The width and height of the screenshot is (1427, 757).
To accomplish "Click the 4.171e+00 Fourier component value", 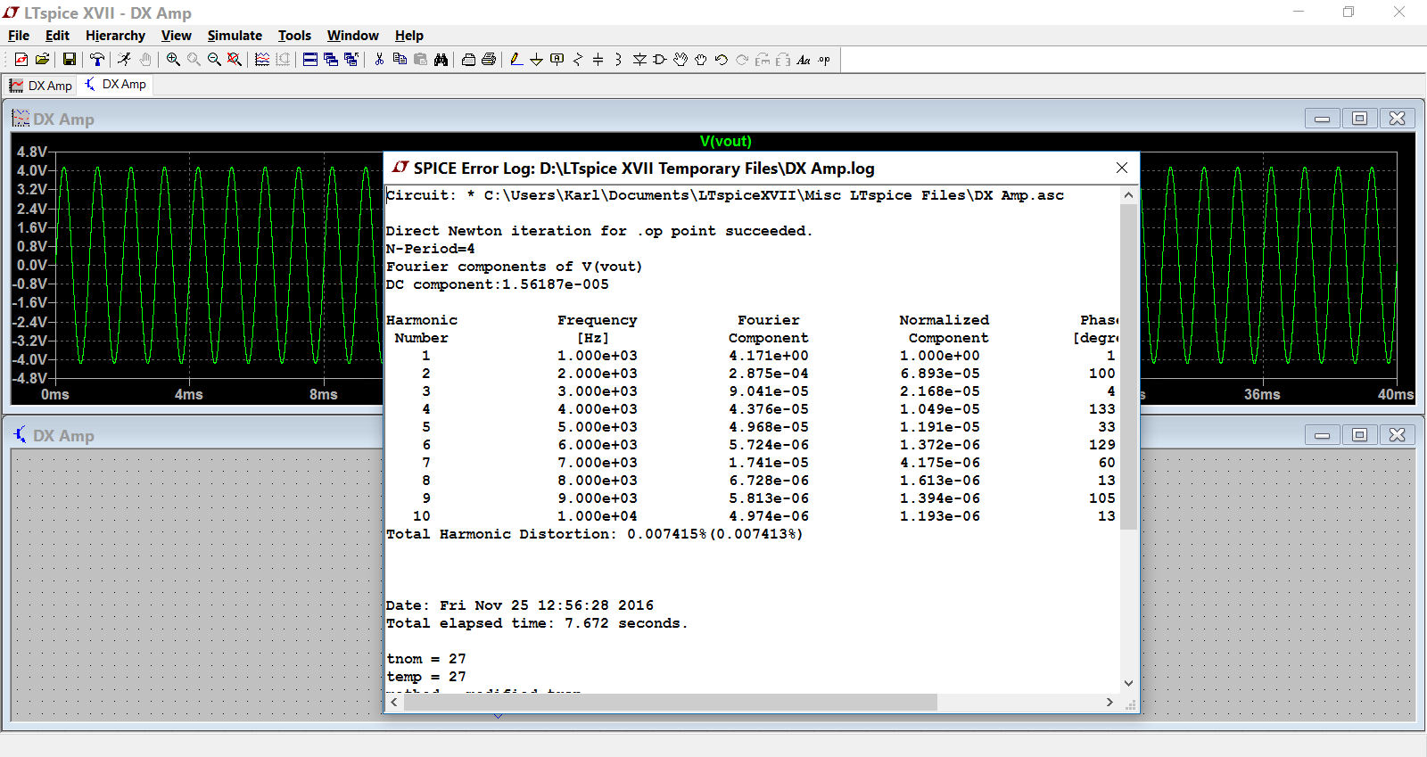I will (769, 356).
